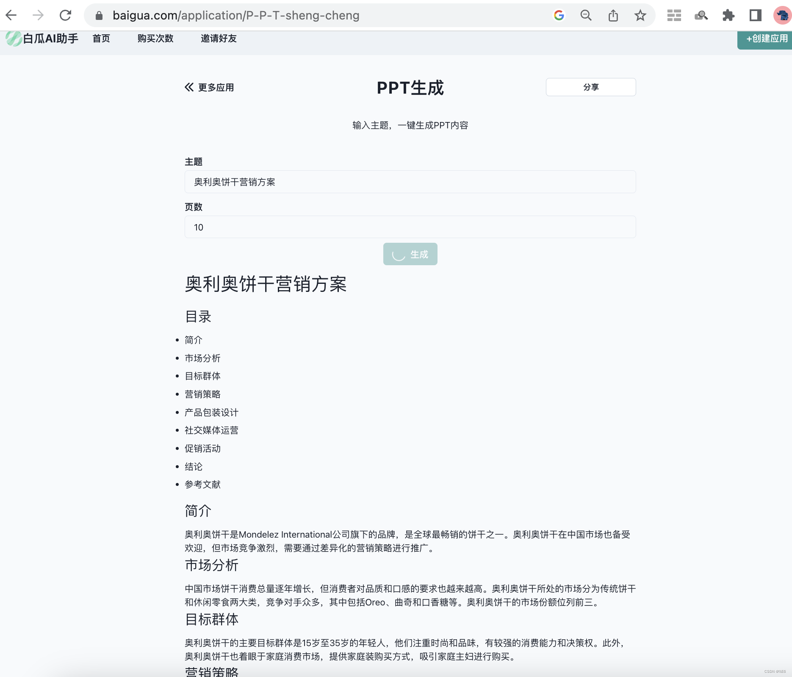The width and height of the screenshot is (792, 677).
Task: Click the lock icon in address bar
Action: tap(99, 16)
